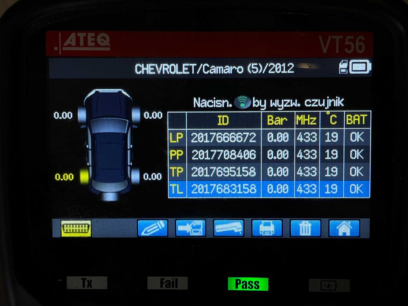Click the 19 temperature in TP row
Image resolution: width=408 pixels, height=306 pixels.
coord(331,172)
